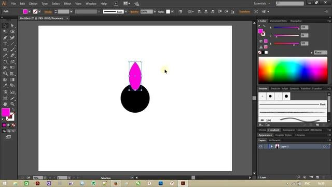Open the stroke weight dropdown
The image size is (332, 187).
71,11
